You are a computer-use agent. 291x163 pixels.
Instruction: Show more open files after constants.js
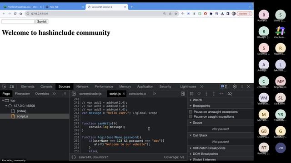click(154, 94)
